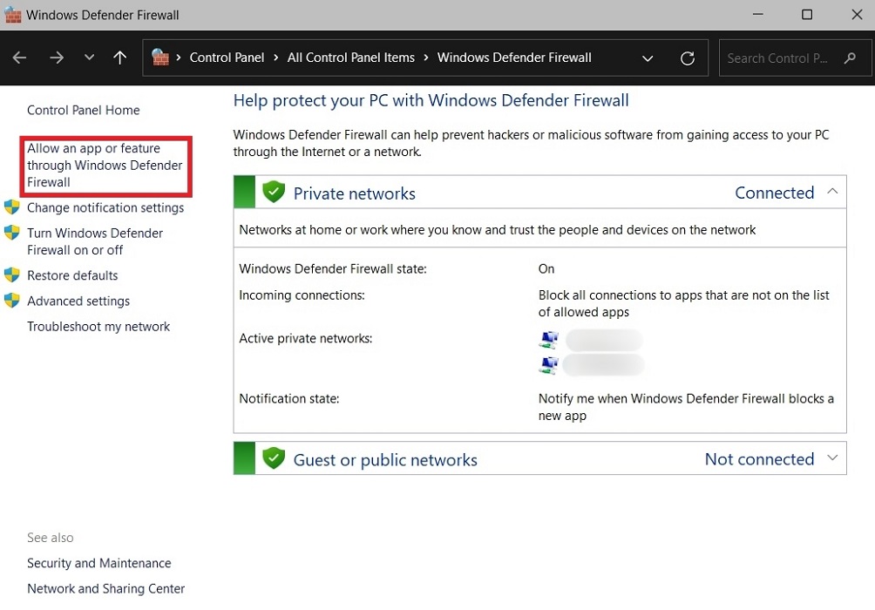Image resolution: width=875 pixels, height=610 pixels.
Task: Click the up-one-level arrow in navigation bar
Action: tap(119, 58)
